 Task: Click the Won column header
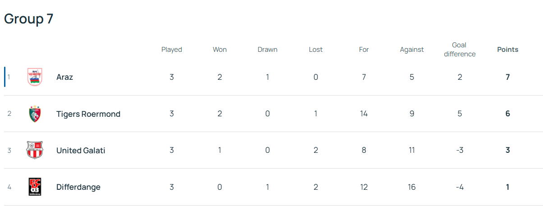(220, 50)
